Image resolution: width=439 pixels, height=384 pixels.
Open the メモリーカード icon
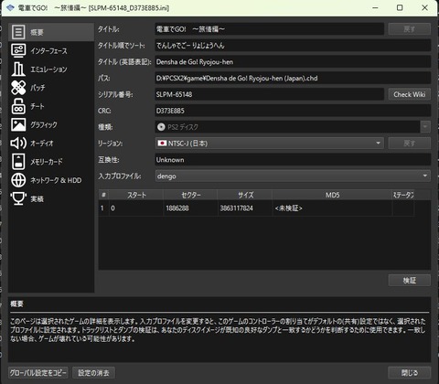[18, 162]
